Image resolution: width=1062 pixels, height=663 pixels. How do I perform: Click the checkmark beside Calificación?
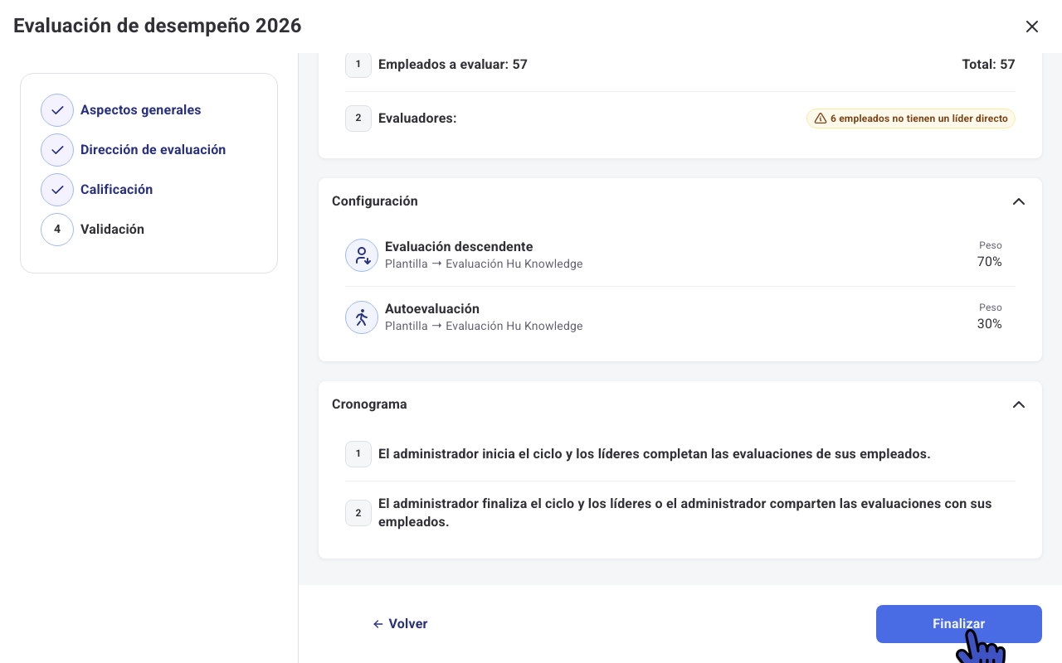point(57,190)
